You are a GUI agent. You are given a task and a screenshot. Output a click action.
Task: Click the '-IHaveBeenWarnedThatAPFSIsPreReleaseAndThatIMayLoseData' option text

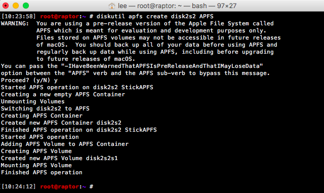pos(162,66)
